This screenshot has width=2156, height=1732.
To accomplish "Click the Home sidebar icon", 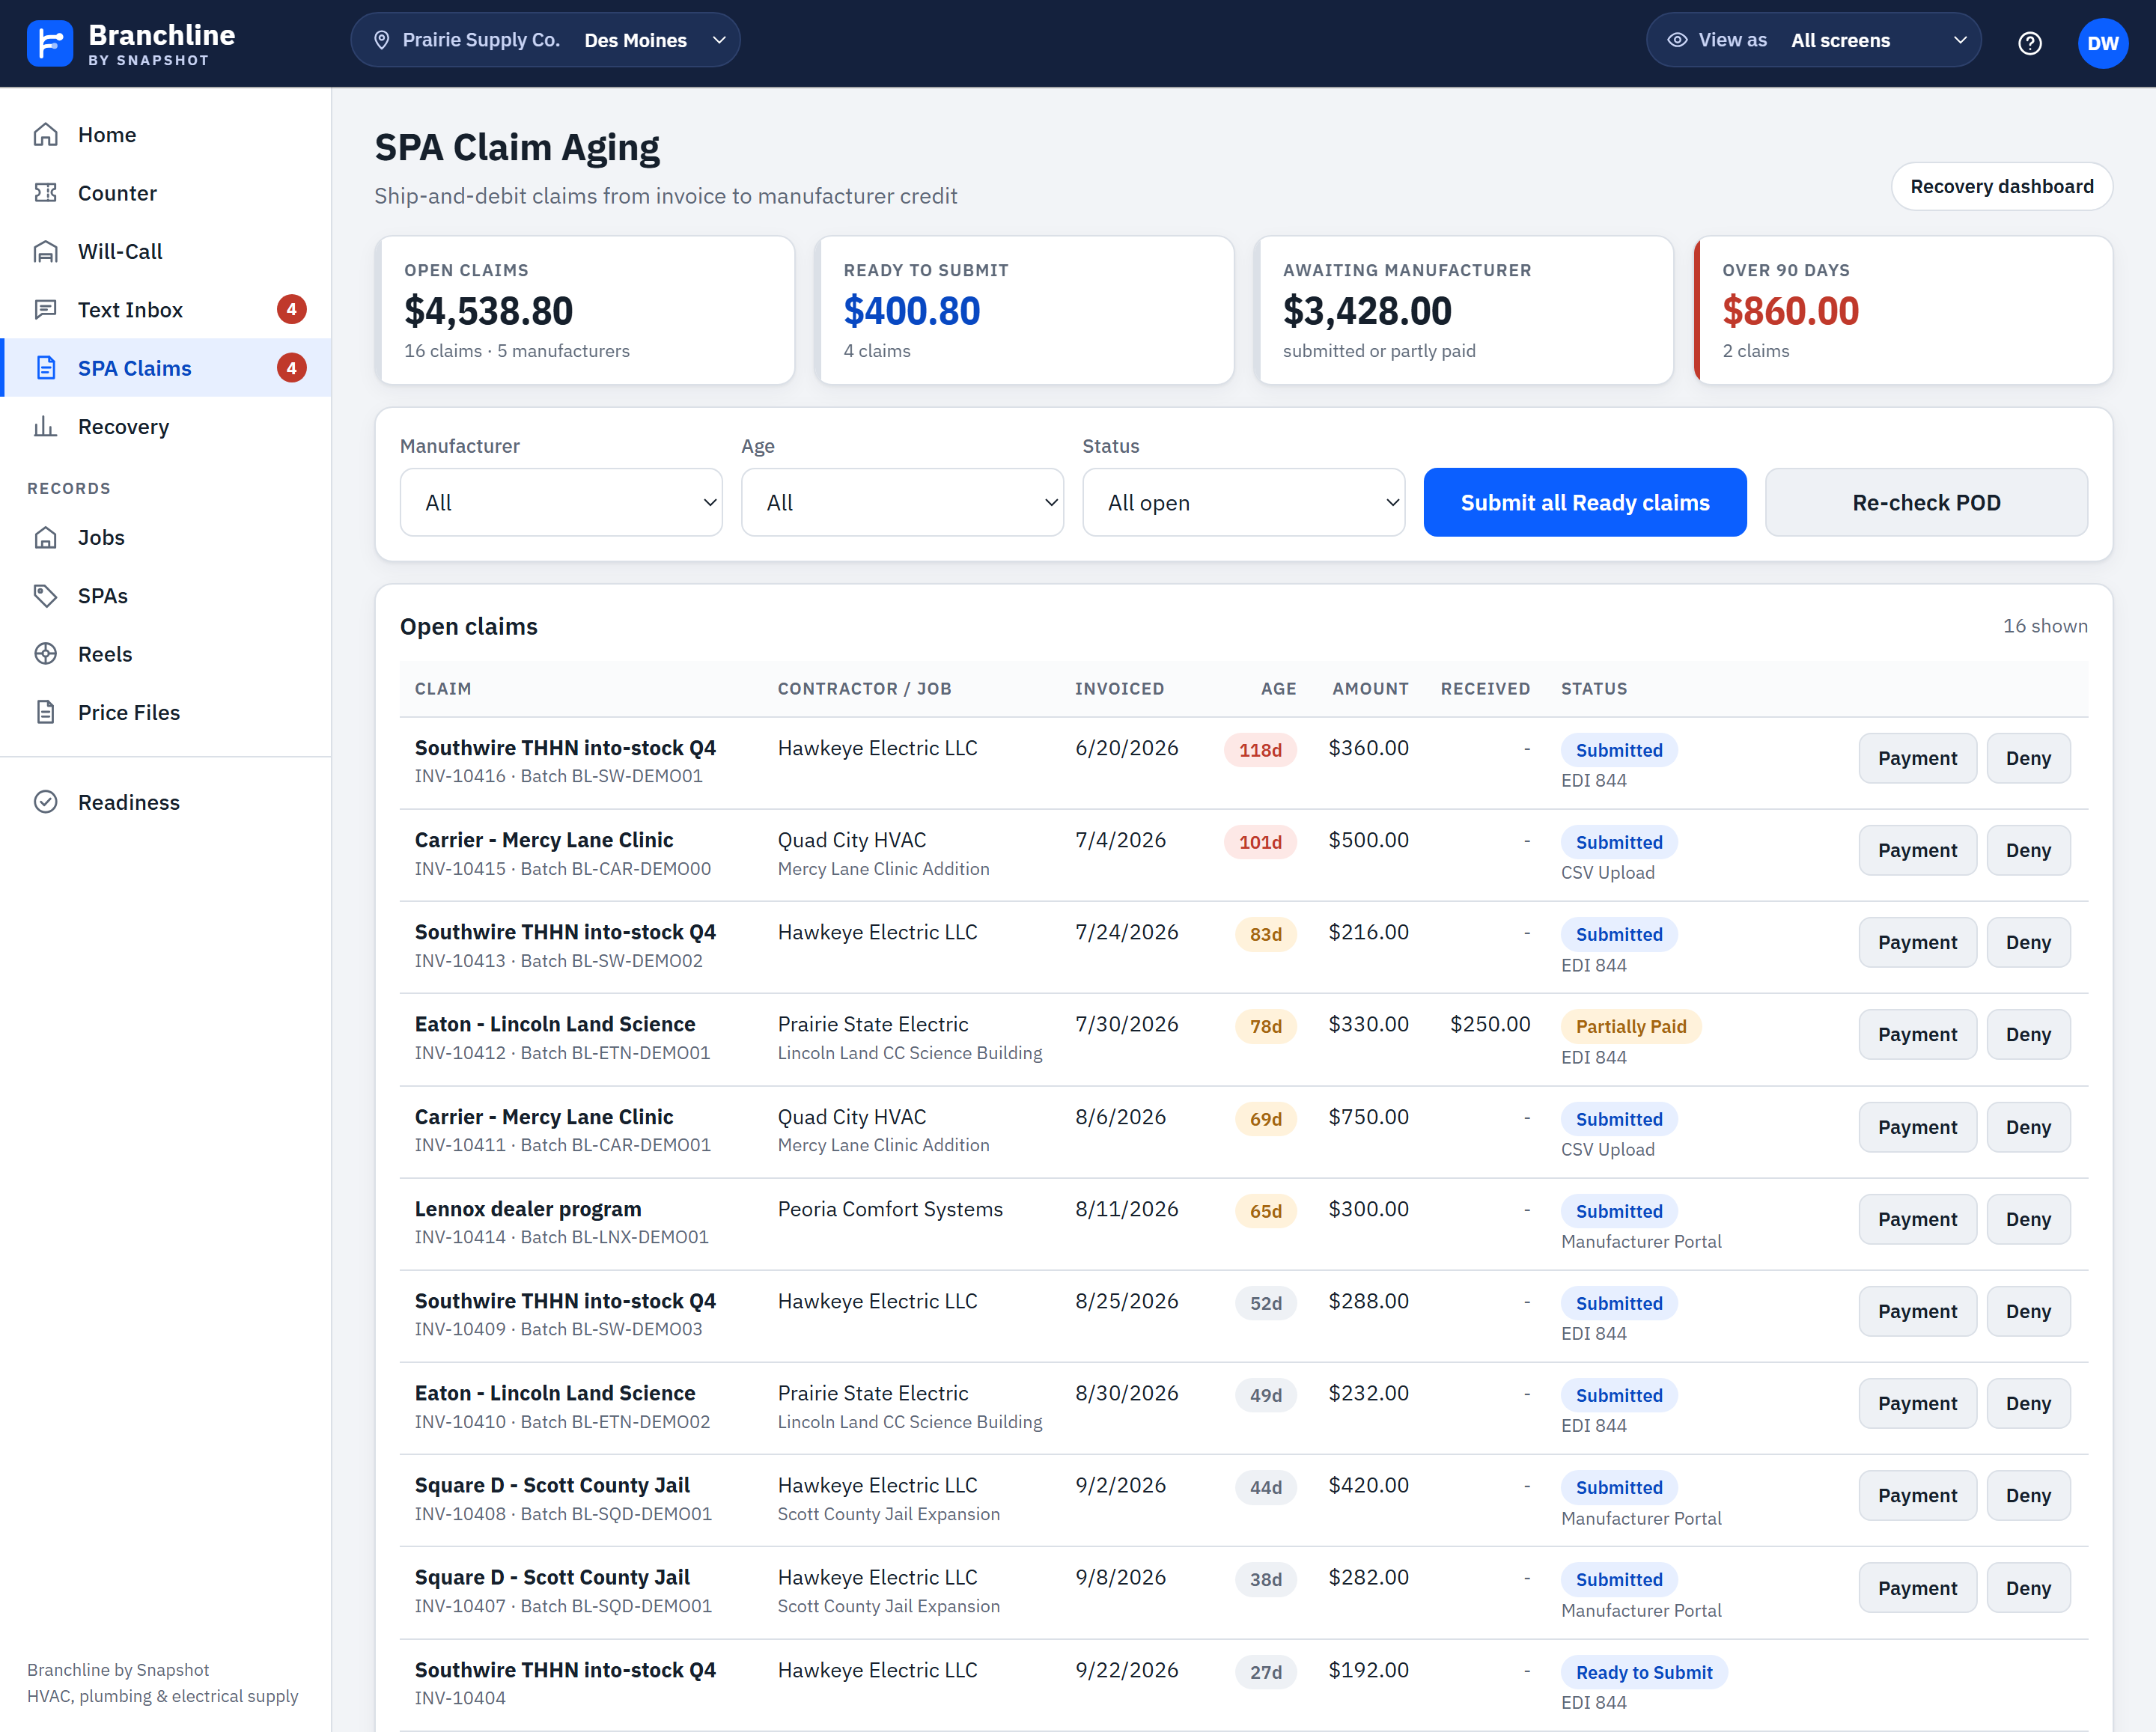I will (46, 134).
